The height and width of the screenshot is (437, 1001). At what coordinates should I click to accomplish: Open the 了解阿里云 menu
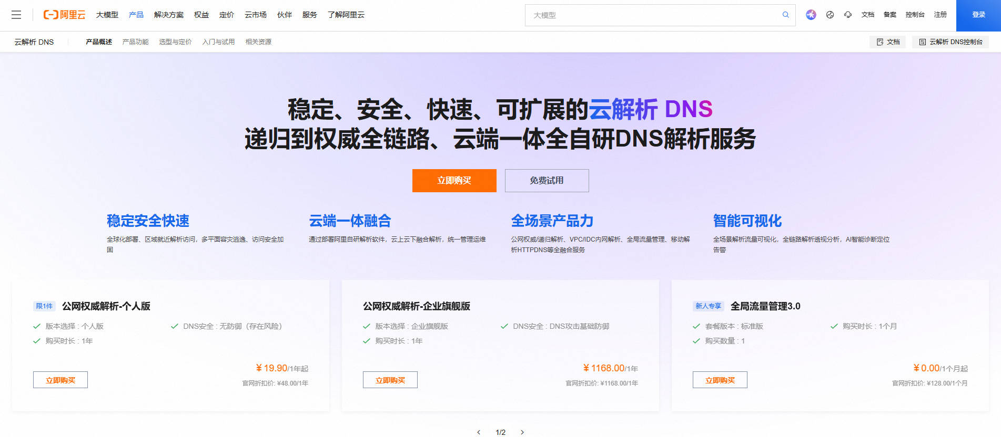click(x=346, y=15)
